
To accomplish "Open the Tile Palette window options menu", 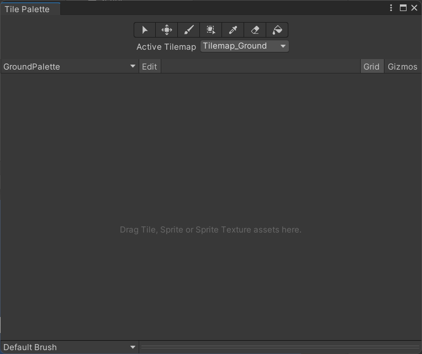I will 391,8.
